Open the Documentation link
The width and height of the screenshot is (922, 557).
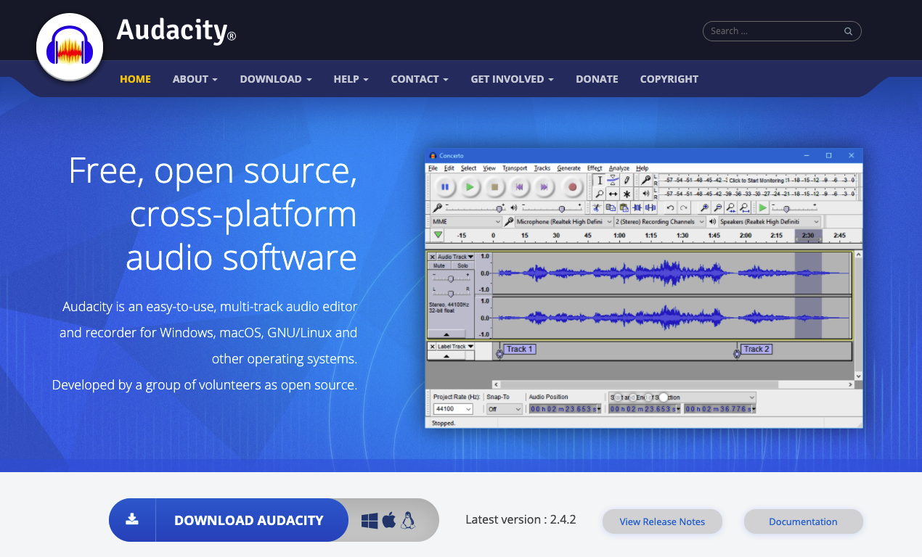coord(803,521)
